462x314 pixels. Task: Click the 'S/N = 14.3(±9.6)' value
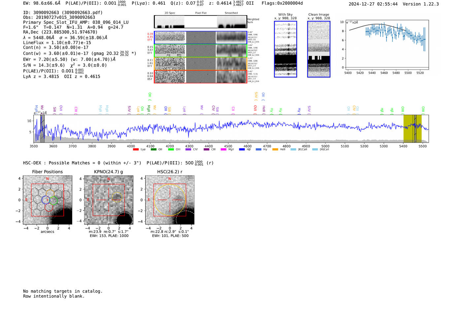point(44,65)
